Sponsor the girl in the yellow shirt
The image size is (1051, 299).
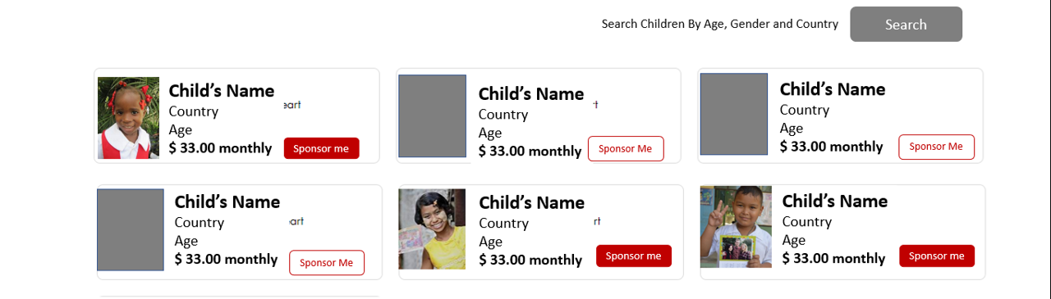pos(633,256)
